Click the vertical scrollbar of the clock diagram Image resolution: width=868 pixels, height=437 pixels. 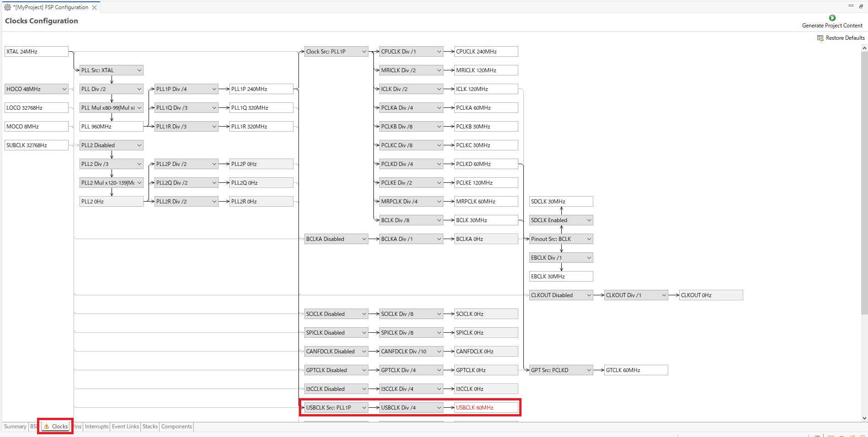(x=864, y=183)
